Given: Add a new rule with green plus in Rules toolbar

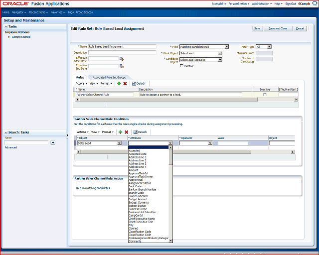Looking at the screenshot, I should pyautogui.click(x=119, y=83).
